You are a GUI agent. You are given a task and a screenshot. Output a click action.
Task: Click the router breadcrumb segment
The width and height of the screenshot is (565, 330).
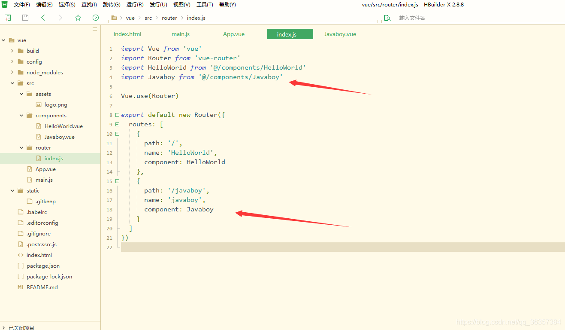click(169, 18)
